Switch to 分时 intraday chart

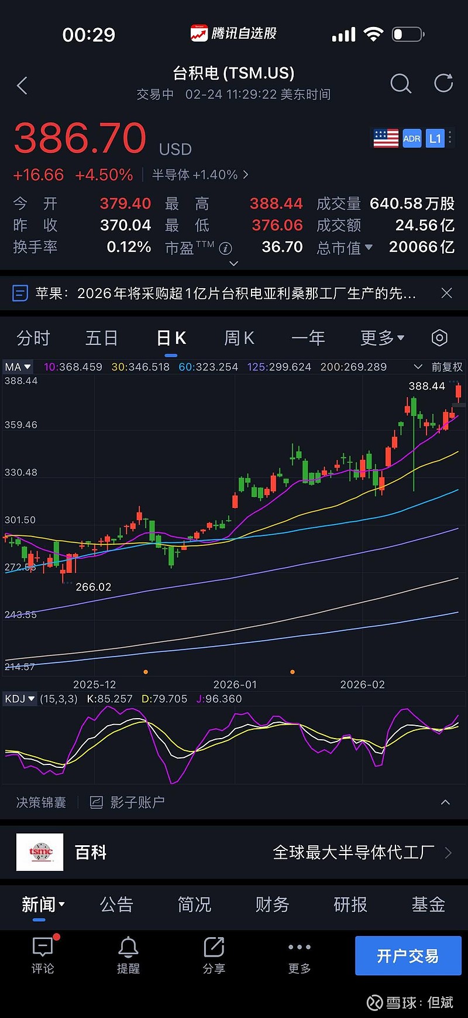[x=33, y=338]
